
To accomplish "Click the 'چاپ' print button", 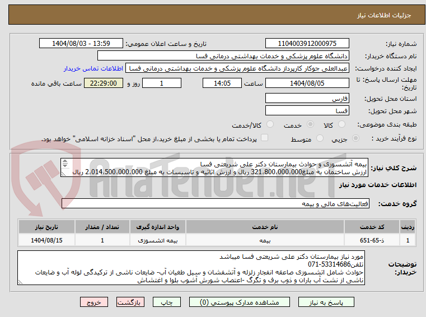I will click(x=167, y=302).
